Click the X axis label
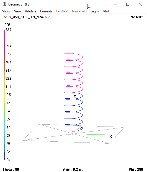This screenshot has width=147, height=172. [x=111, y=136]
